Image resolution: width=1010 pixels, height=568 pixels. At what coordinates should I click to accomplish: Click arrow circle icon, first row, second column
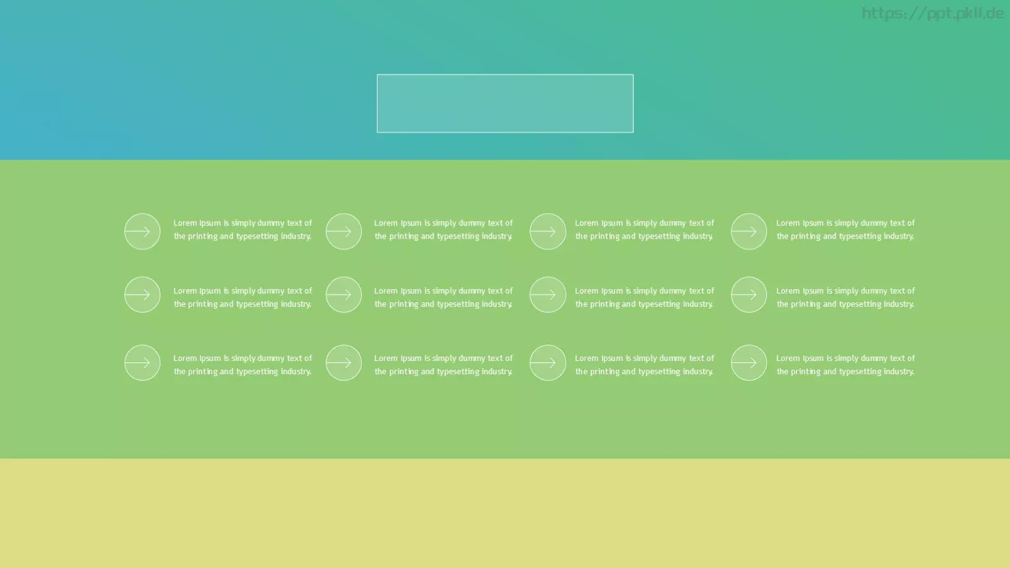click(343, 232)
